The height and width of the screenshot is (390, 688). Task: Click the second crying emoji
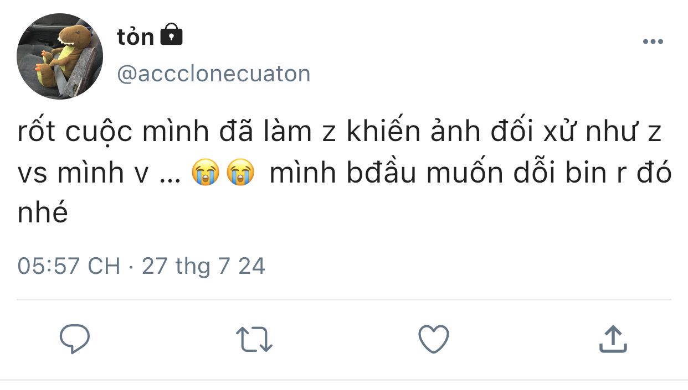(239, 174)
